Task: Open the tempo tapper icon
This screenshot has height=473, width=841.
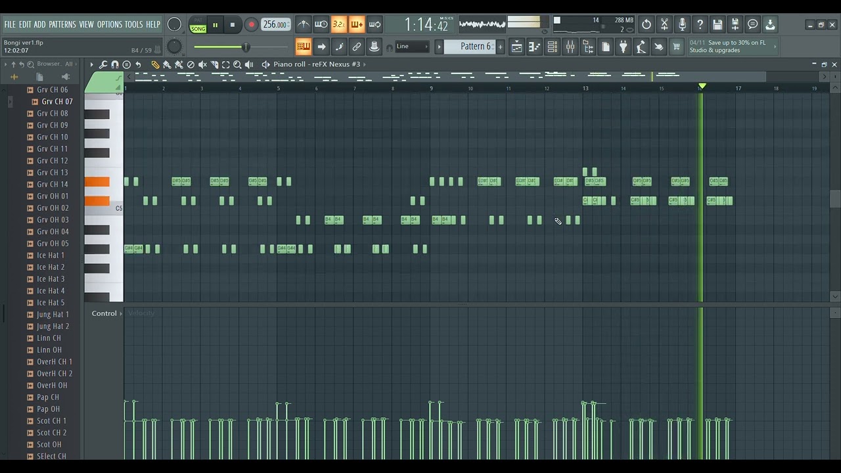Action: pos(641,46)
